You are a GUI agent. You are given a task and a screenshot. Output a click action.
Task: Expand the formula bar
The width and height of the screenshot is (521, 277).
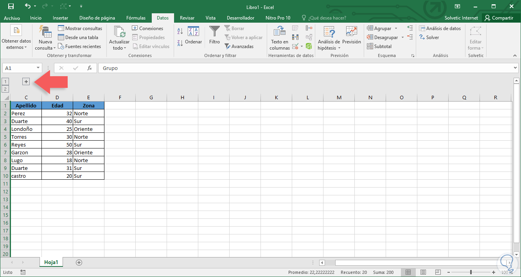(x=516, y=68)
